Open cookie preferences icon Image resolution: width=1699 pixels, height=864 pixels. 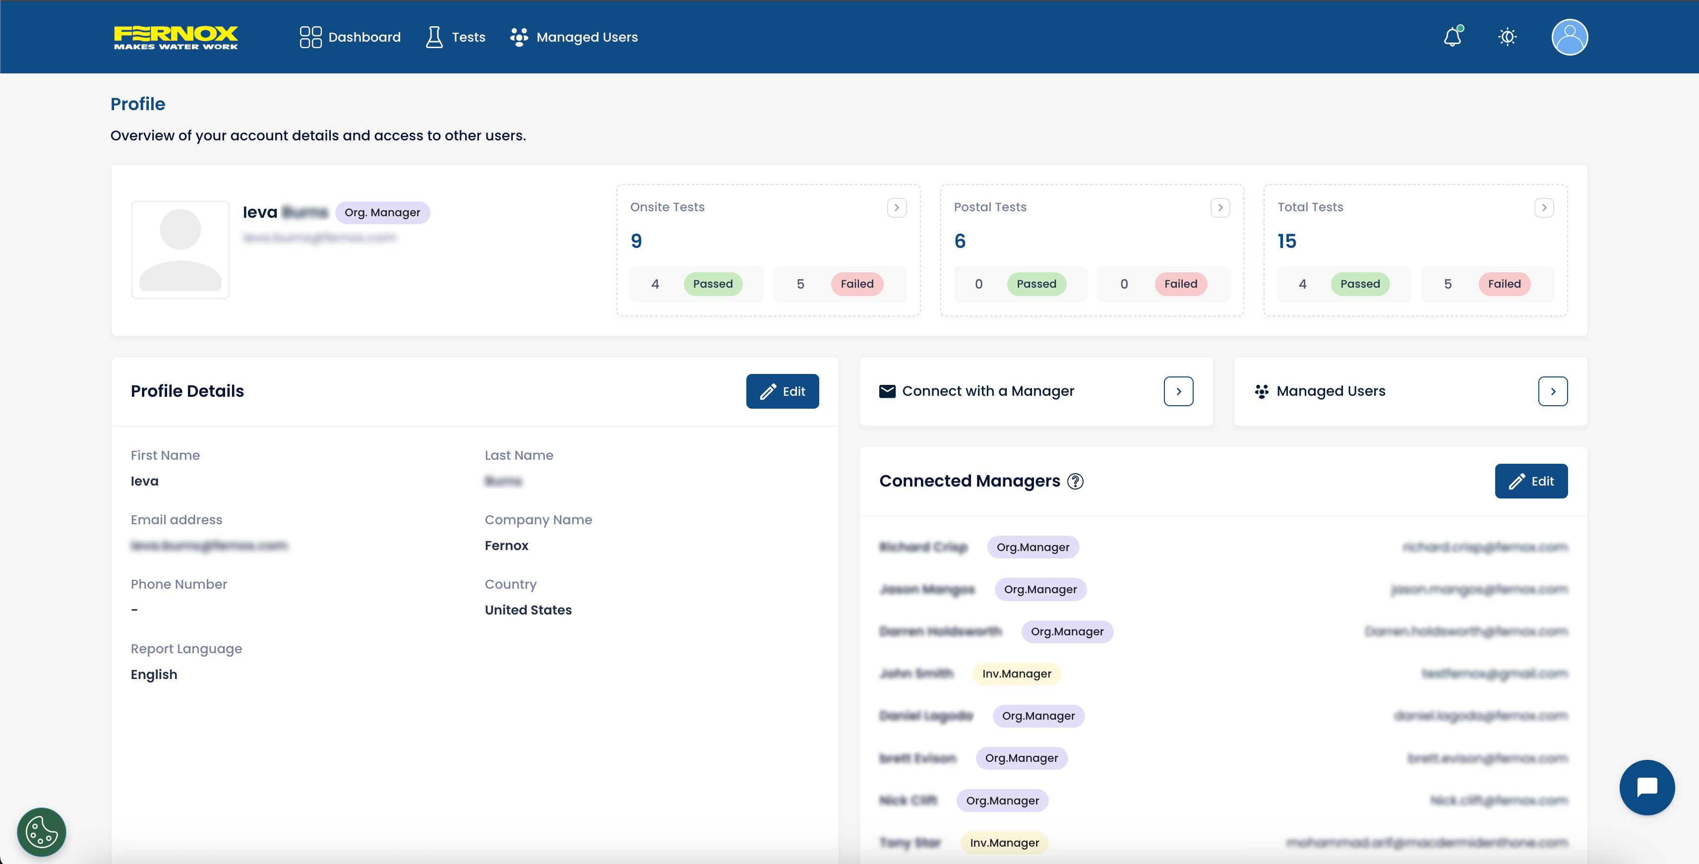click(x=42, y=832)
